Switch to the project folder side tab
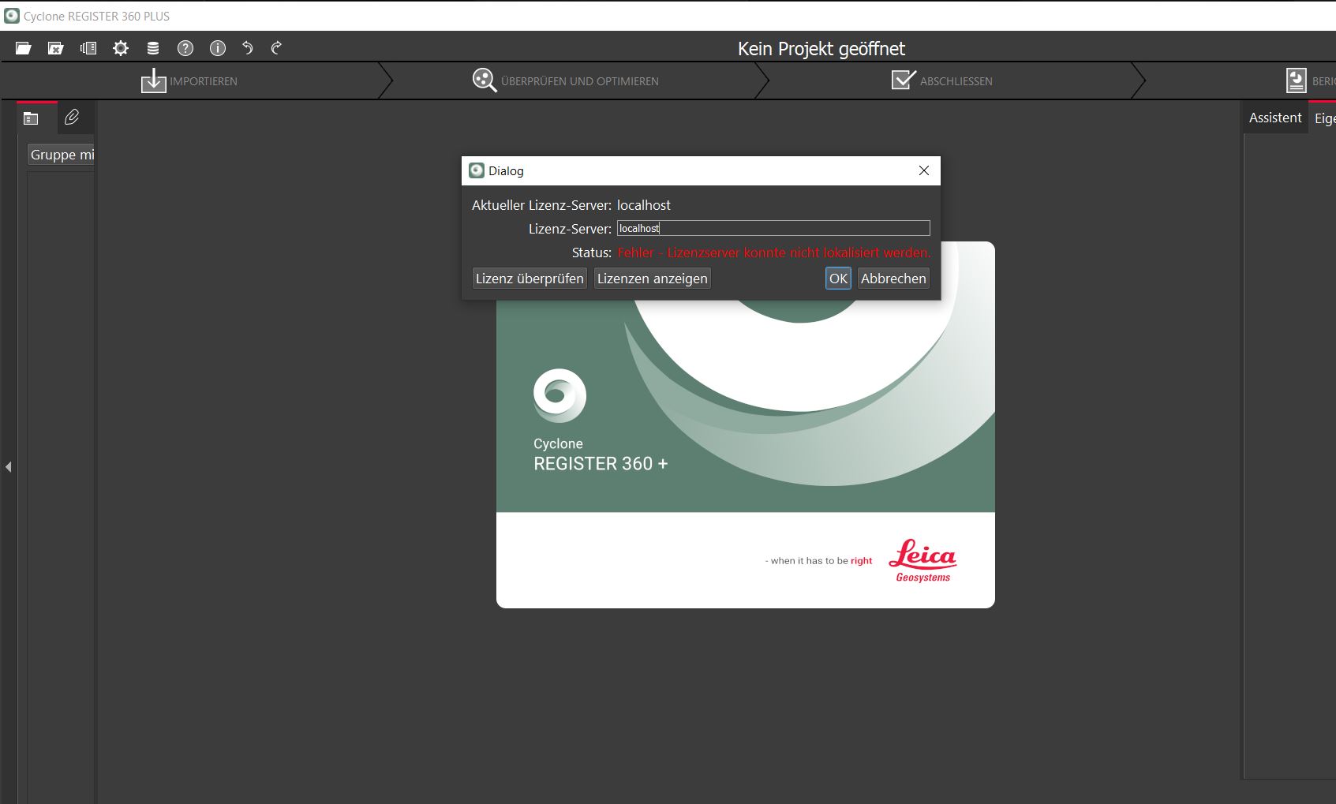The width and height of the screenshot is (1336, 804). (31, 118)
